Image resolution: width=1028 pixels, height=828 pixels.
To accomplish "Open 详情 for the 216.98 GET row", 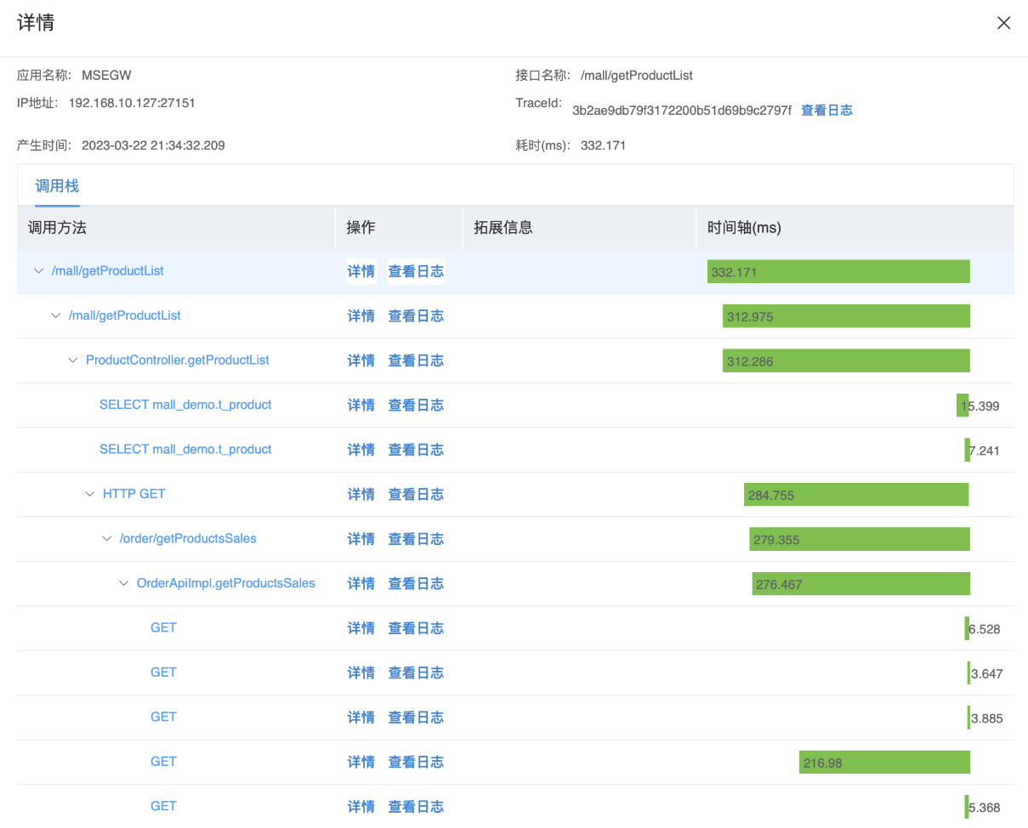I will click(361, 762).
